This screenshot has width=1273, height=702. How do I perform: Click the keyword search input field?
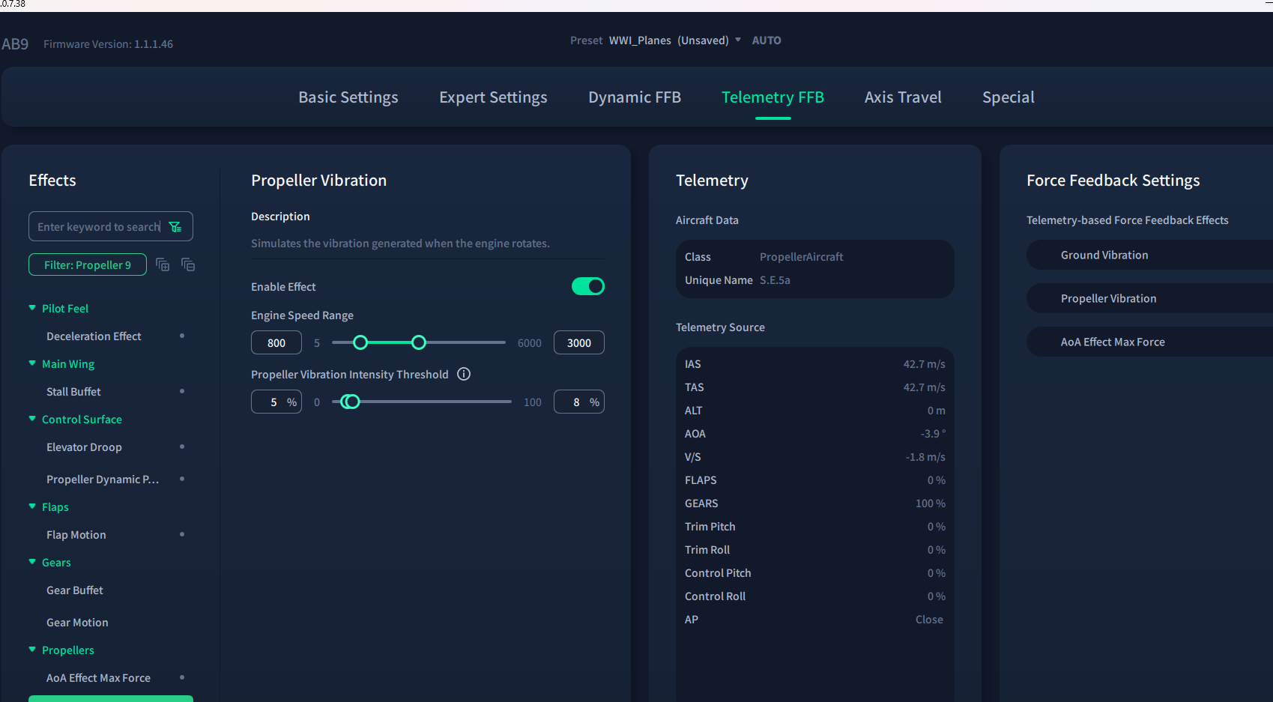[98, 227]
